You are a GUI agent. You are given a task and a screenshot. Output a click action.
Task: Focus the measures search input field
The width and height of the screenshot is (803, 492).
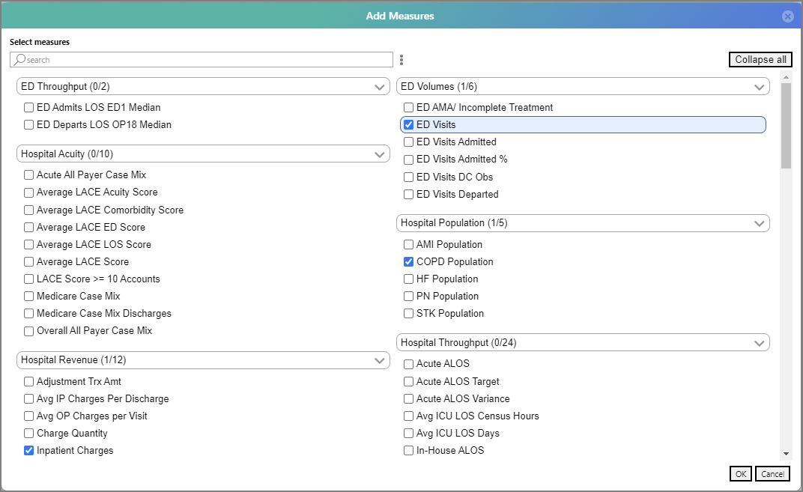201,59
